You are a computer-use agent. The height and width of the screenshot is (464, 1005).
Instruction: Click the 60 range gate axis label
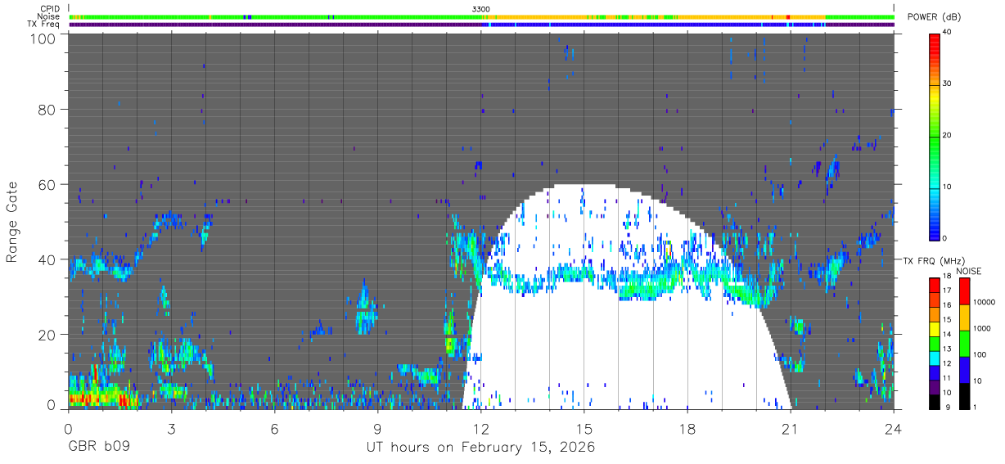(47, 185)
